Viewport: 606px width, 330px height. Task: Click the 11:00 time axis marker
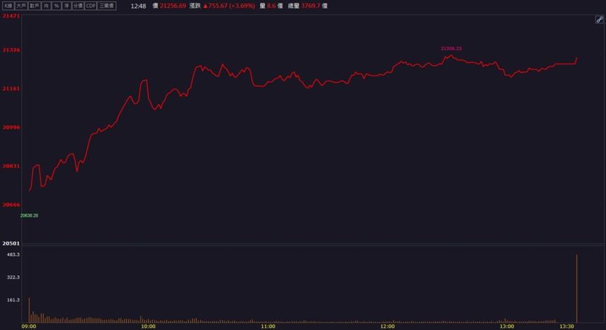pos(268,327)
